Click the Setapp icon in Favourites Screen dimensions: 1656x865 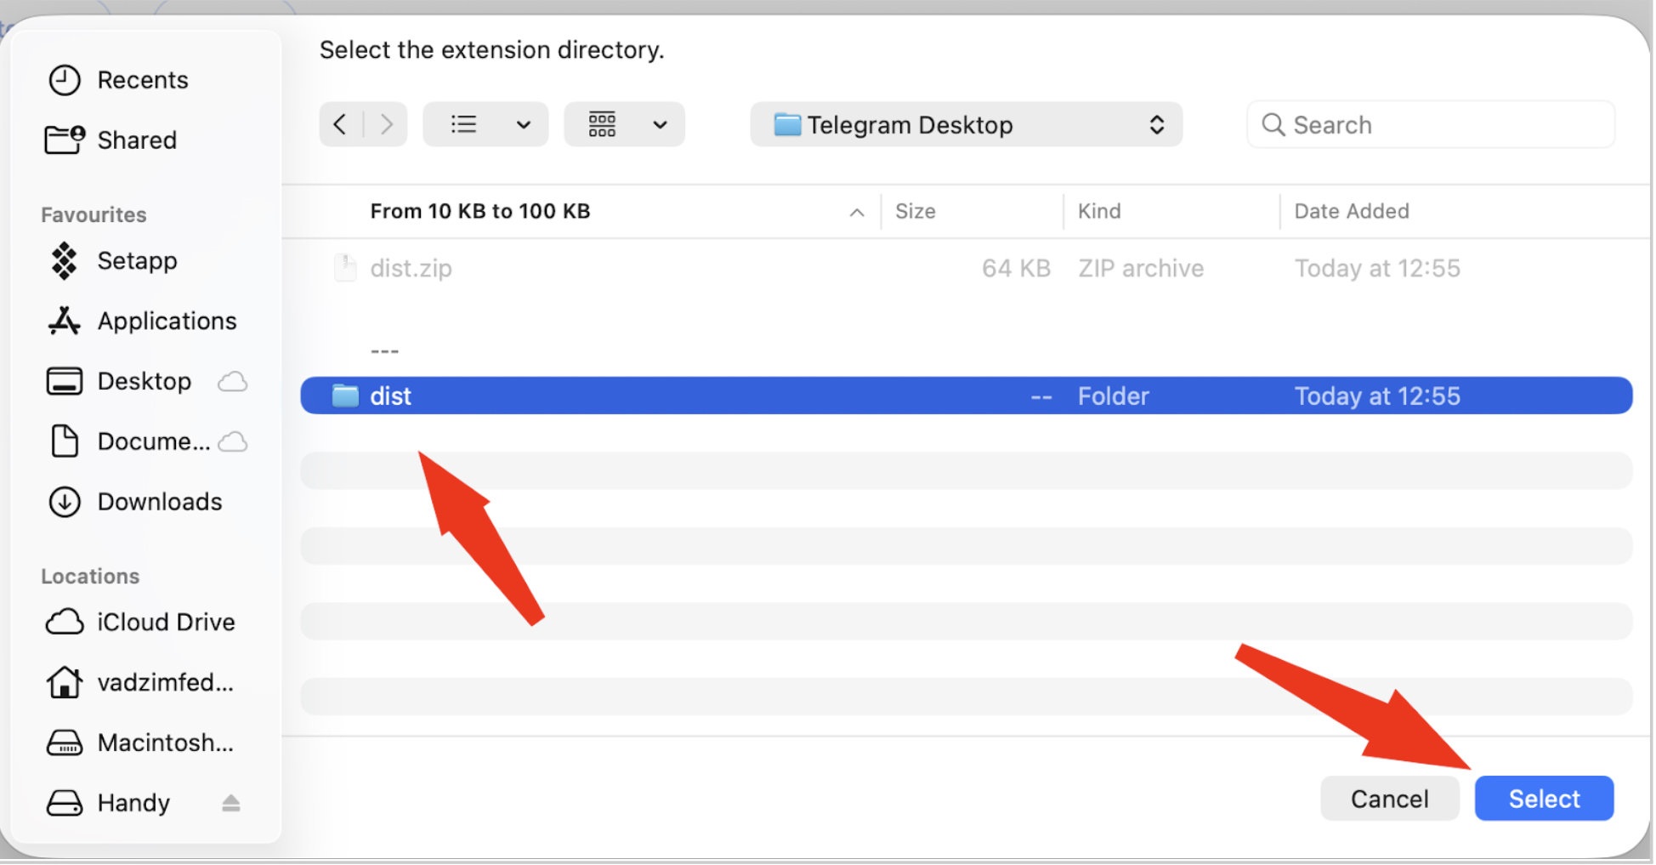64,260
